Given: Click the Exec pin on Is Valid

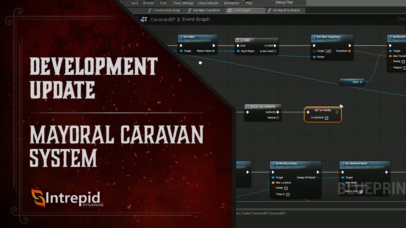Looking at the screenshot, I should tap(238, 46).
